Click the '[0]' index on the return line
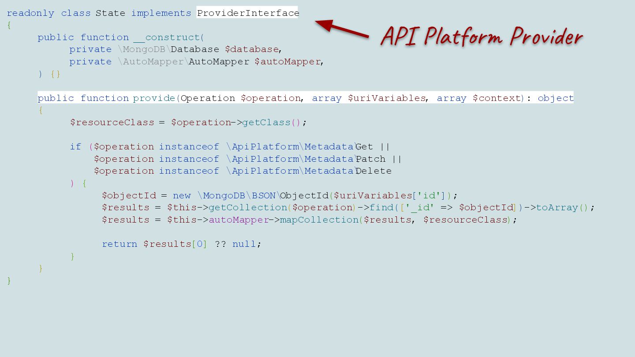The width and height of the screenshot is (635, 357). pos(199,244)
